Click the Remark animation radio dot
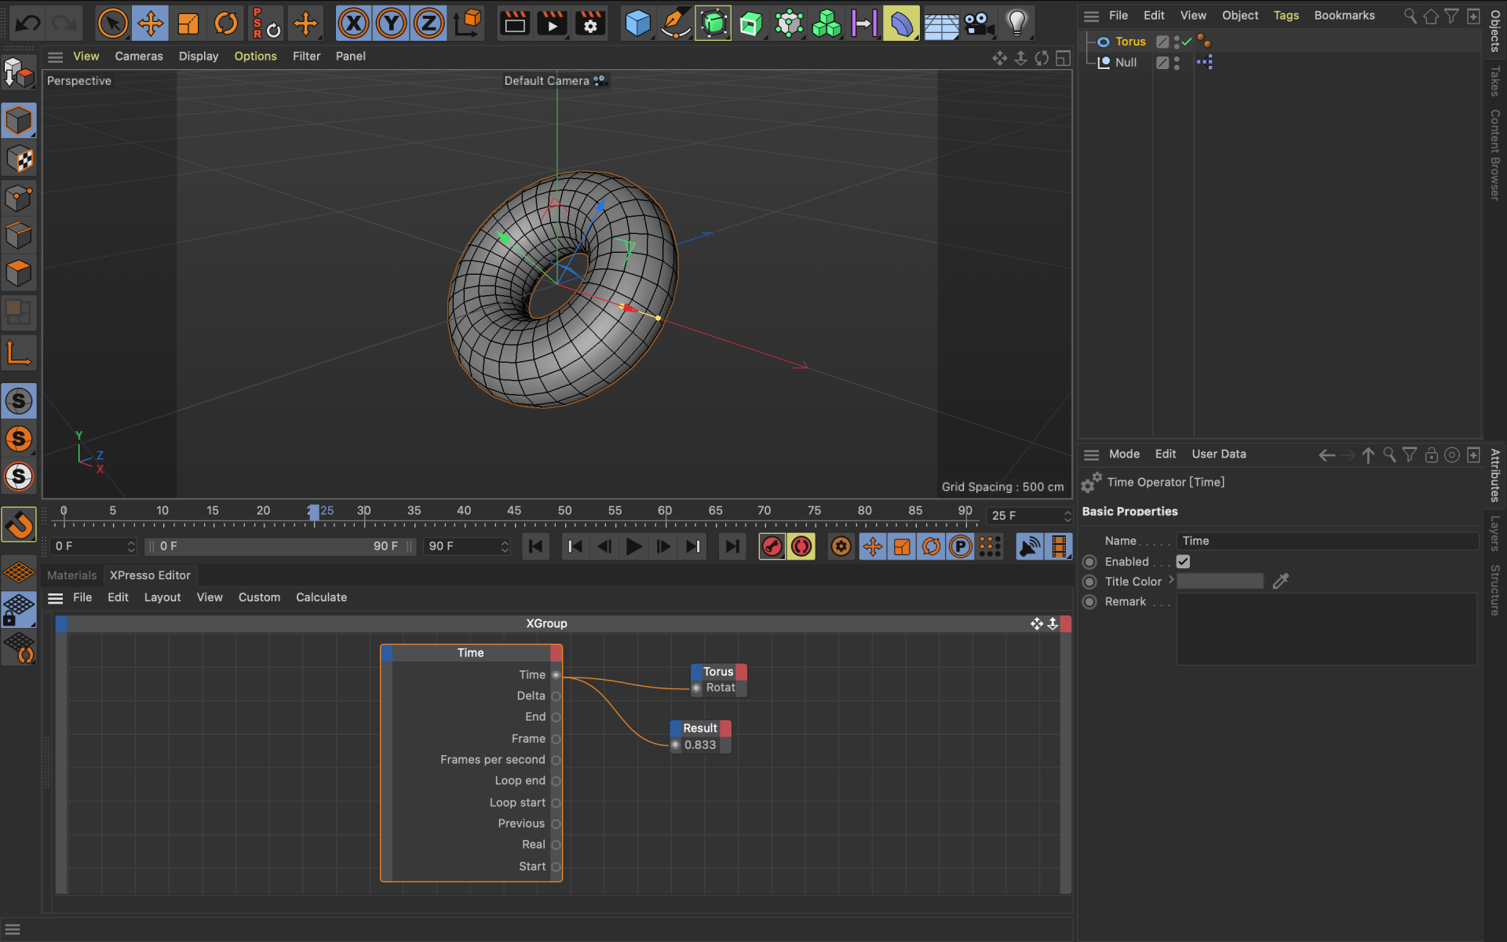1507x942 pixels. pyautogui.click(x=1089, y=602)
